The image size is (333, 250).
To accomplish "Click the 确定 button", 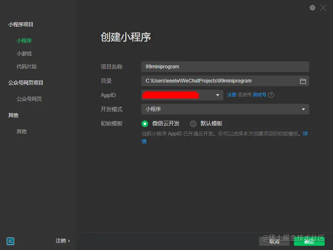I will coord(309,242).
